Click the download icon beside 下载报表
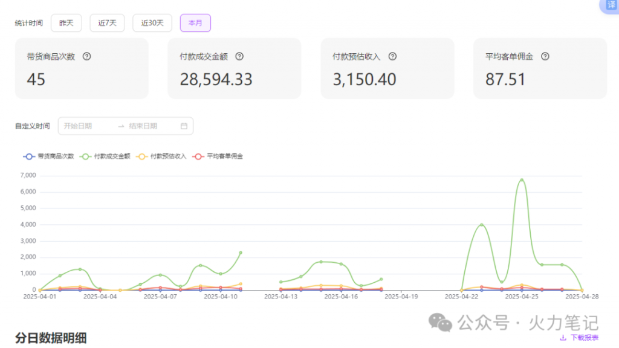619x348 pixels. coord(563,338)
